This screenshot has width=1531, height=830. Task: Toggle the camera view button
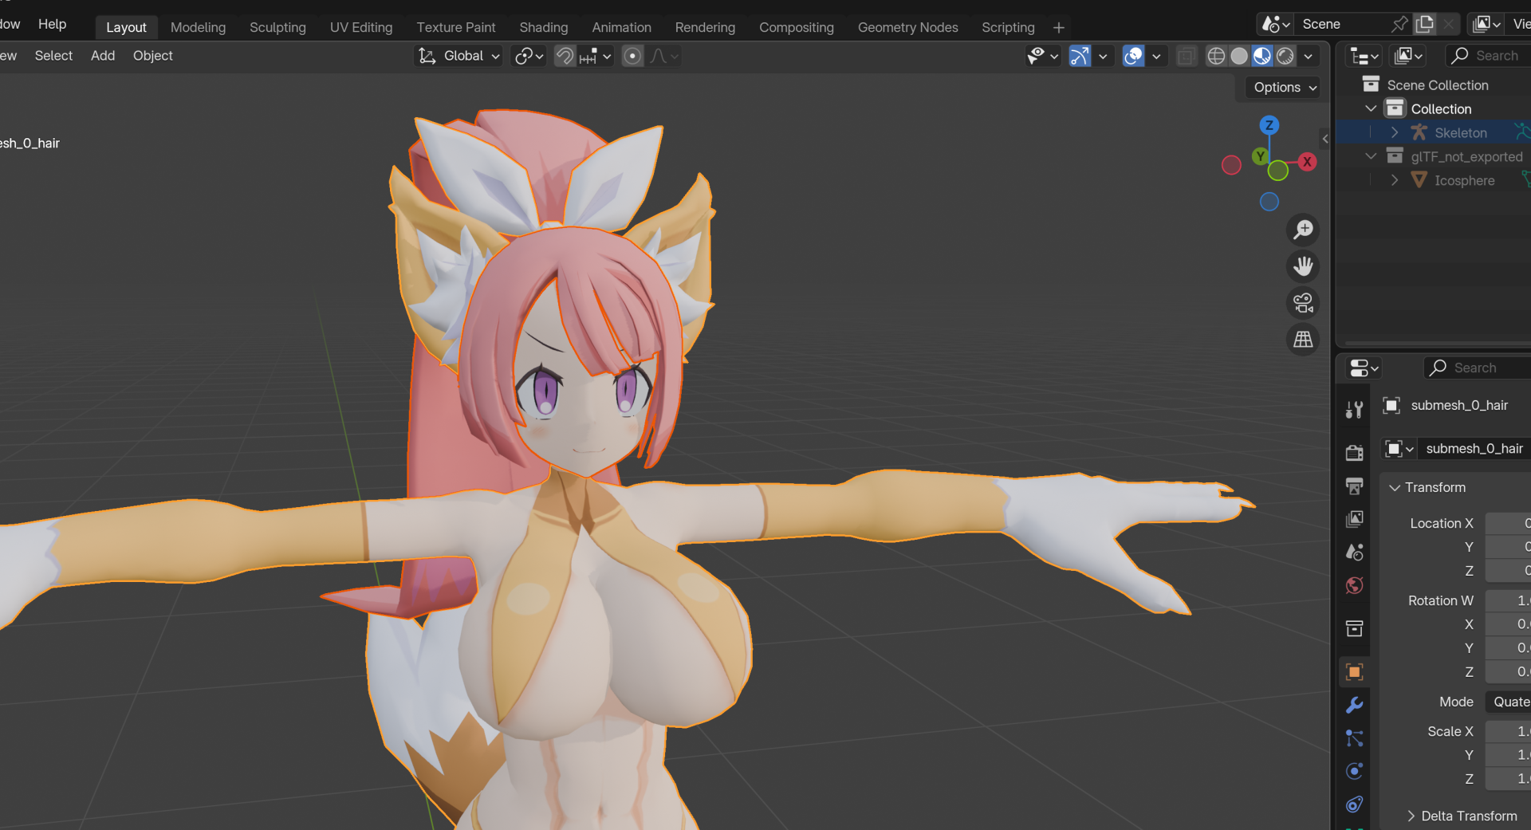pyautogui.click(x=1303, y=303)
